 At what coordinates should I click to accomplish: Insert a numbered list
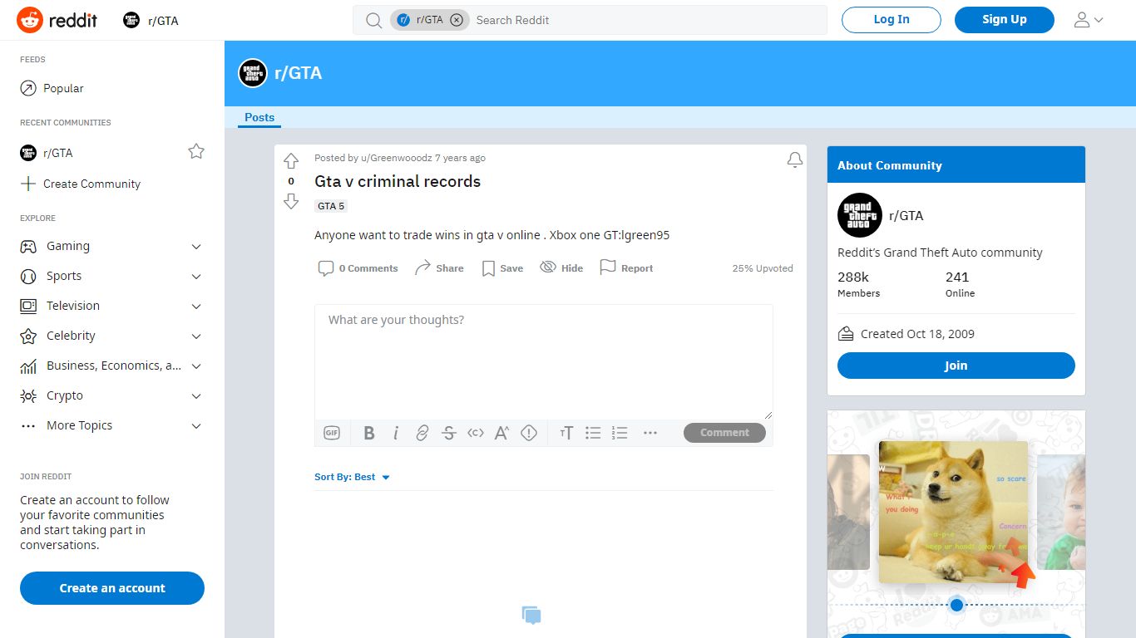click(x=620, y=433)
